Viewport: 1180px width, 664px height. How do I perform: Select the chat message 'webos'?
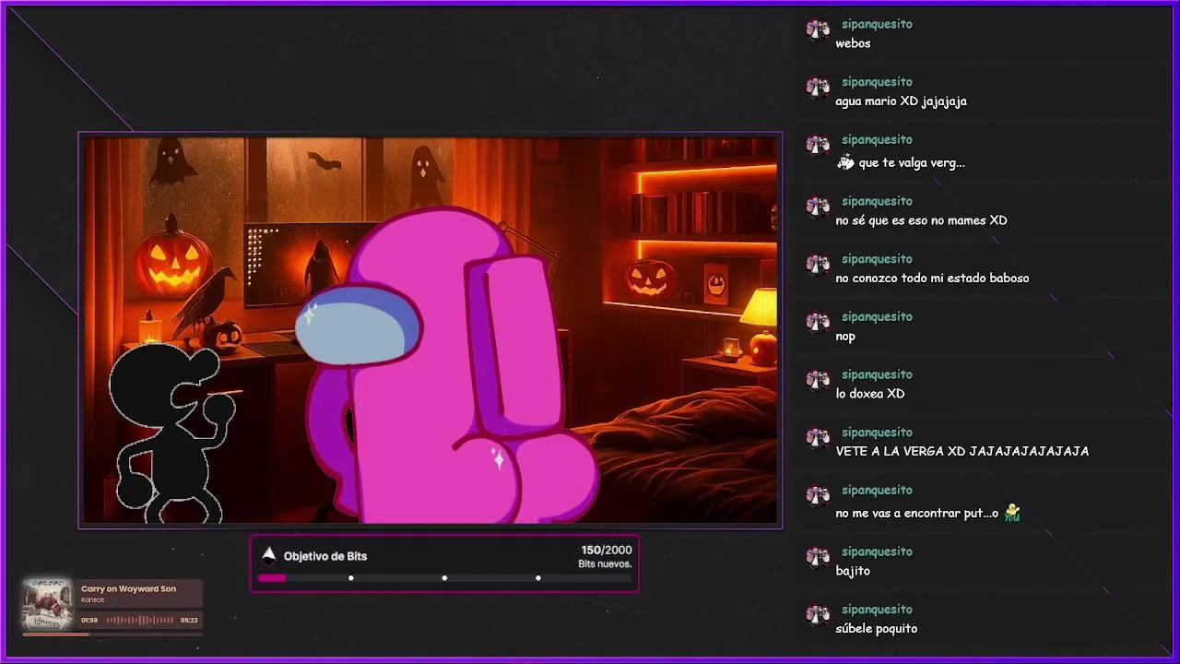pyautogui.click(x=853, y=43)
